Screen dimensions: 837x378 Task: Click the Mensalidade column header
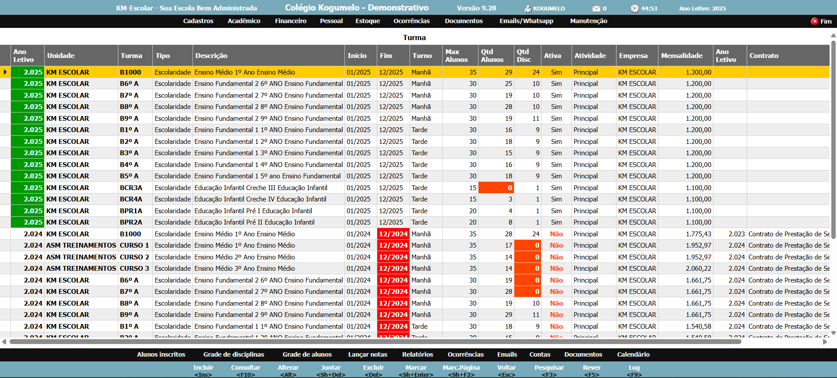(682, 56)
